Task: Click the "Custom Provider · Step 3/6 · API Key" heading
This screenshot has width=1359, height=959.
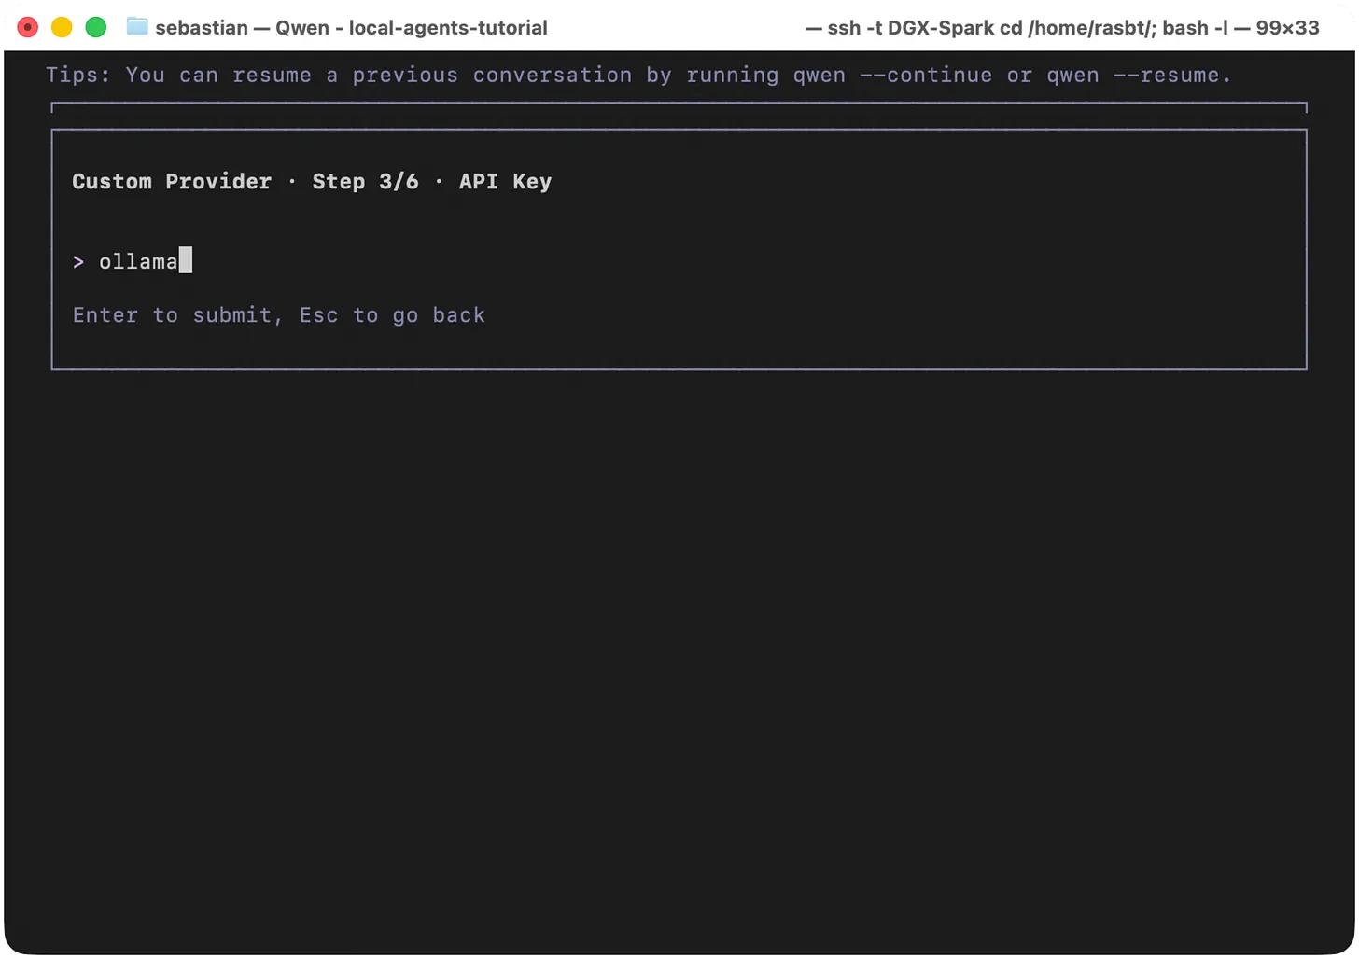Action: (312, 181)
